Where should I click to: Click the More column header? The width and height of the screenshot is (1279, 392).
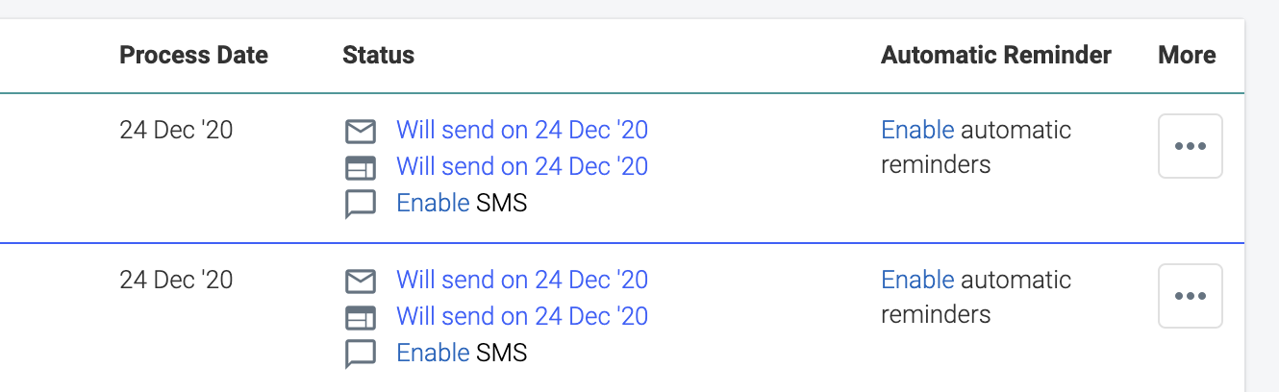pos(1187,55)
